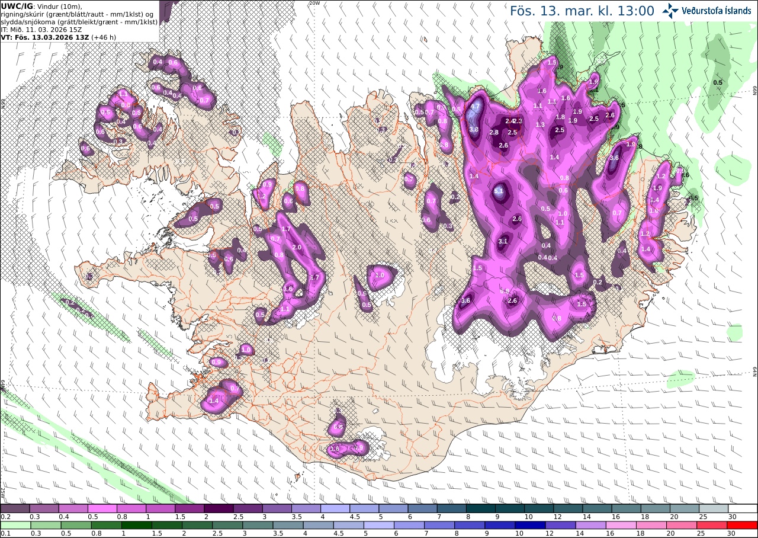758x538 pixels.
Task: Click the Veðurstofa Íslands name text
Action: point(716,11)
